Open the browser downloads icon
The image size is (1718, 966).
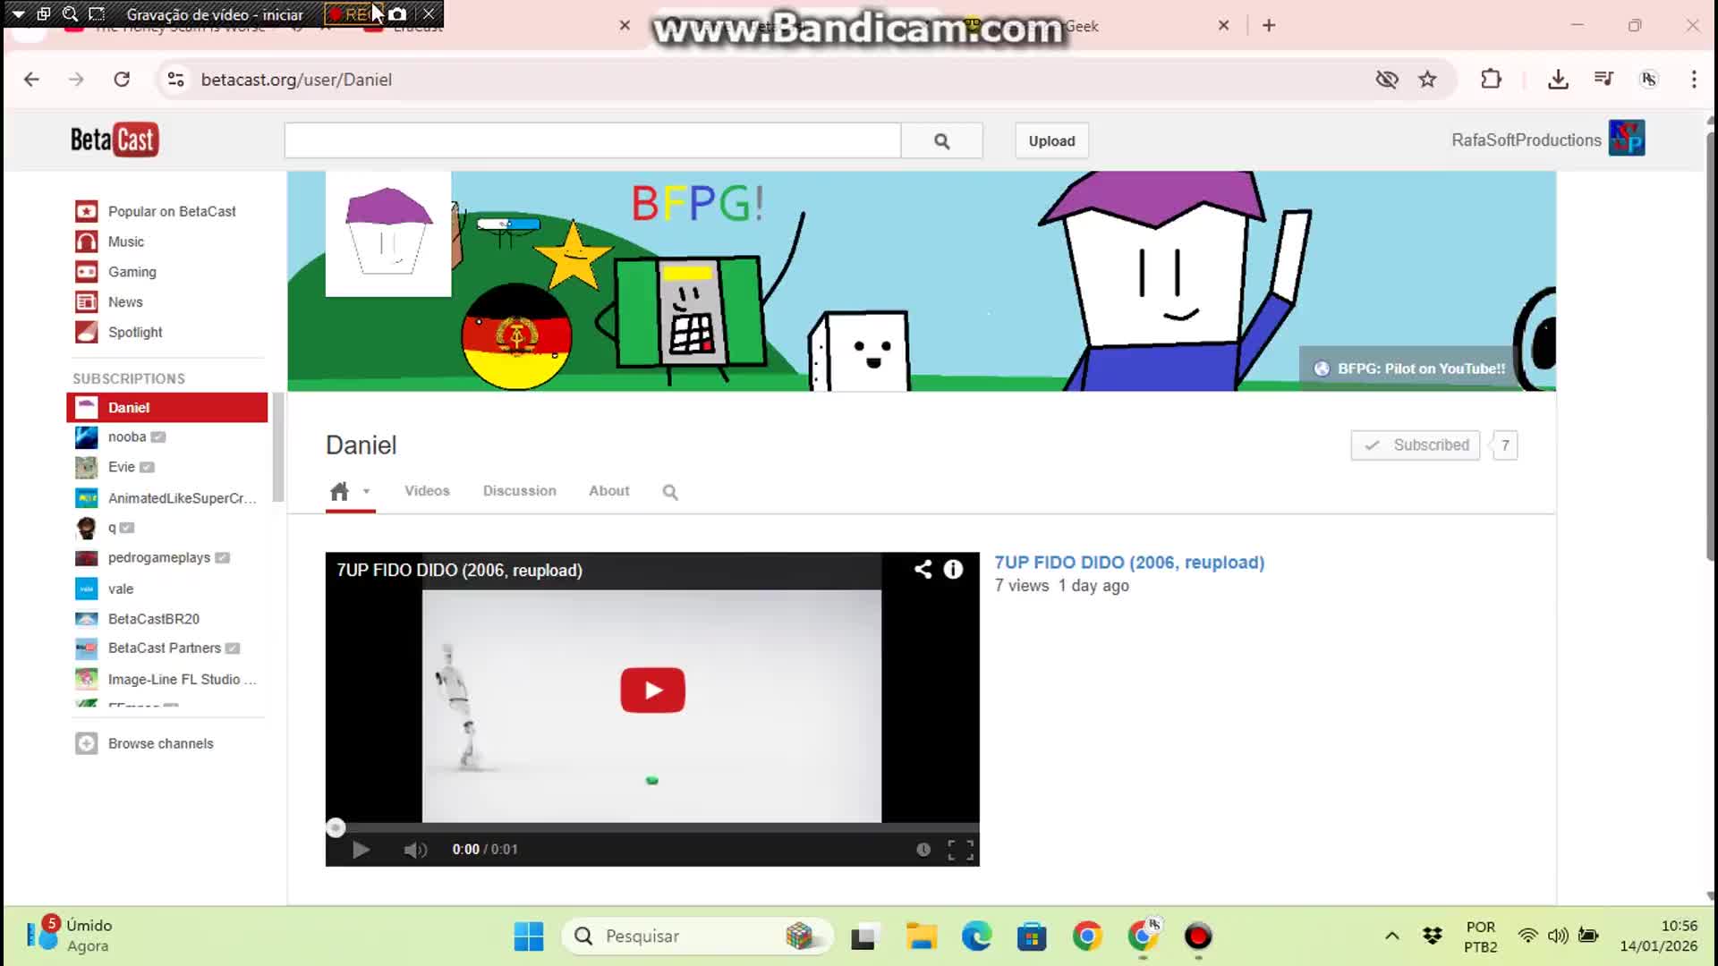tap(1558, 80)
